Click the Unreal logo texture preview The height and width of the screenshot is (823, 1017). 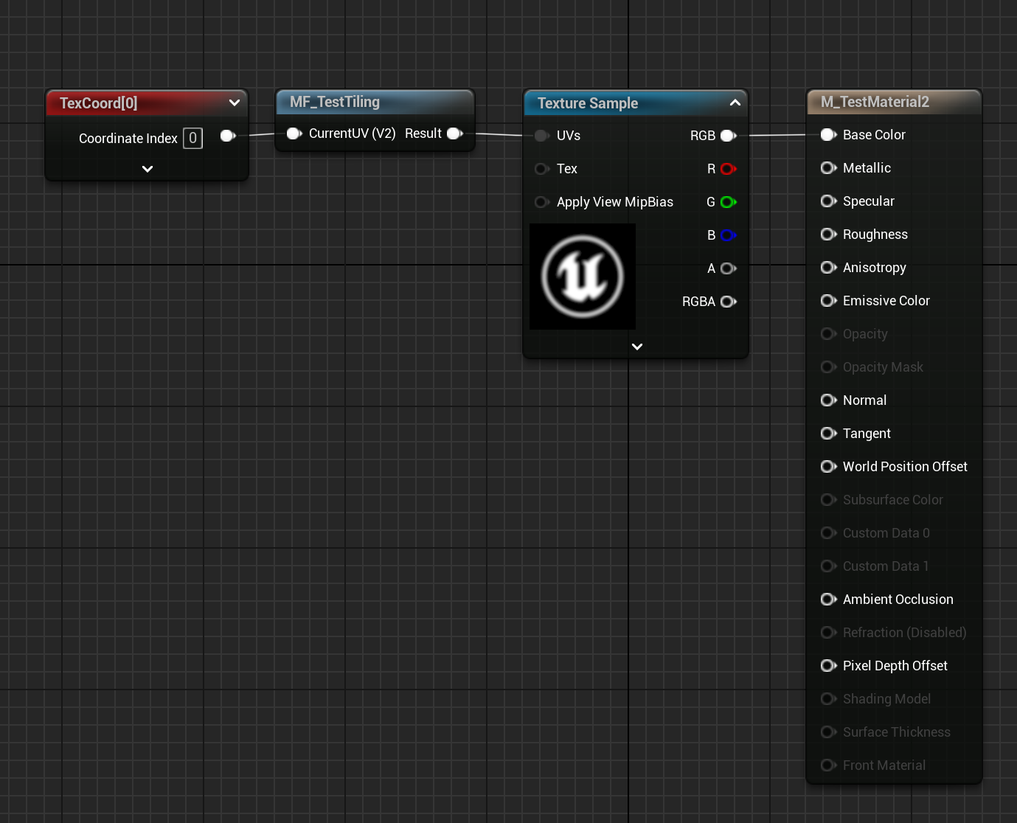tap(582, 276)
